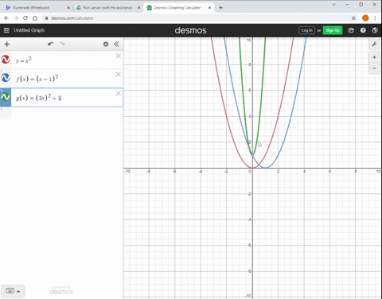Viewport: 382px width, 299px height.
Task: Open language globe menu
Action: coord(375,30)
